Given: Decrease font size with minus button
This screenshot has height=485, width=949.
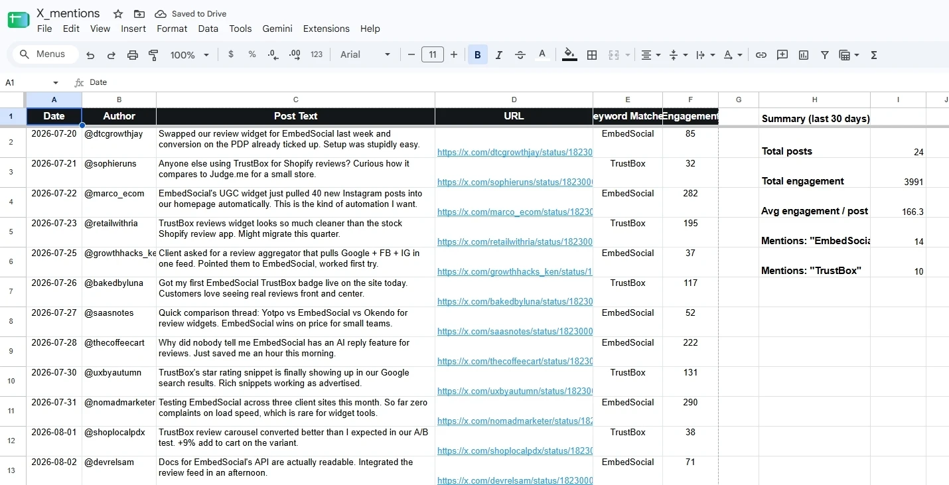Looking at the screenshot, I should 411,54.
